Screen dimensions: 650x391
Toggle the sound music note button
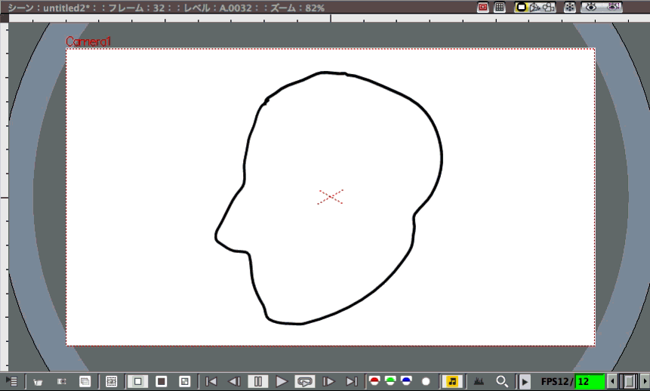(x=452, y=382)
